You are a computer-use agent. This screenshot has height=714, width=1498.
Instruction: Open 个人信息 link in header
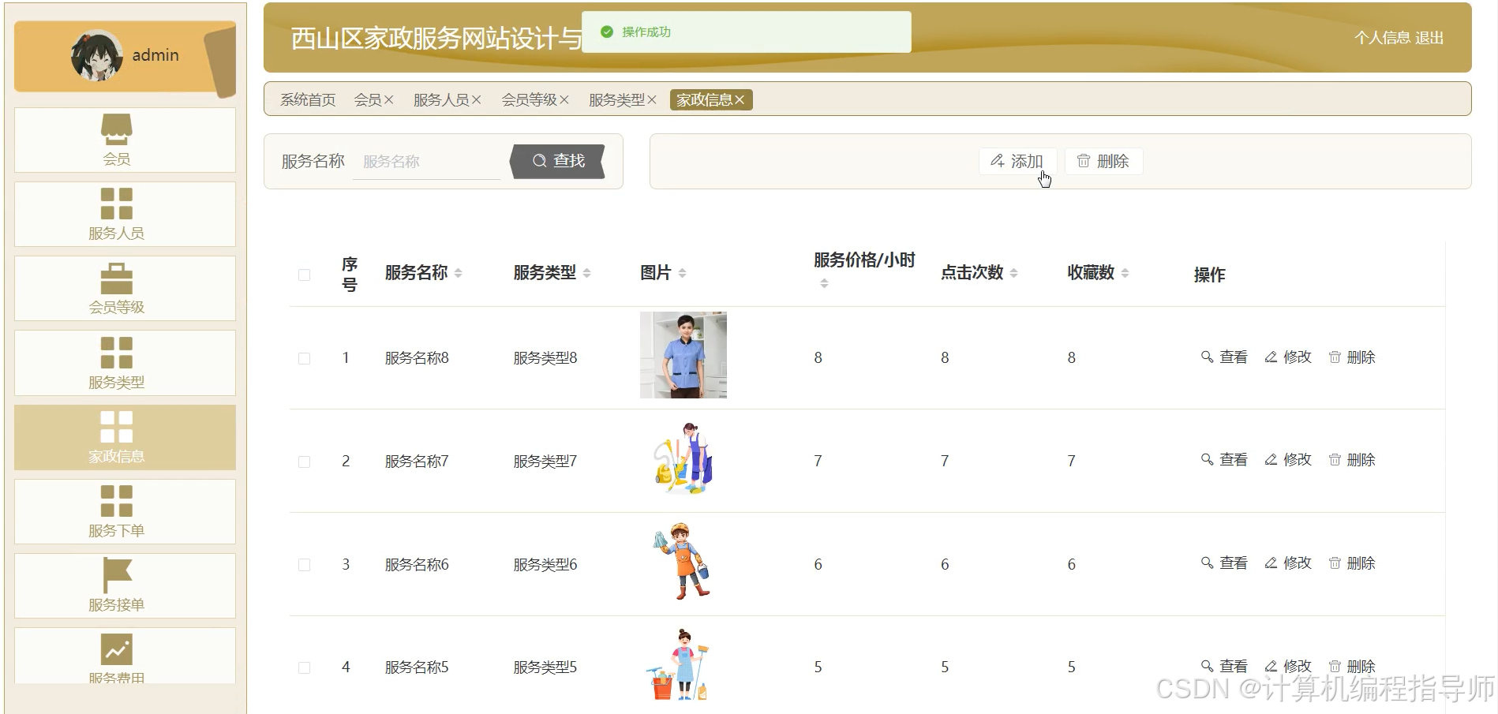coord(1382,38)
